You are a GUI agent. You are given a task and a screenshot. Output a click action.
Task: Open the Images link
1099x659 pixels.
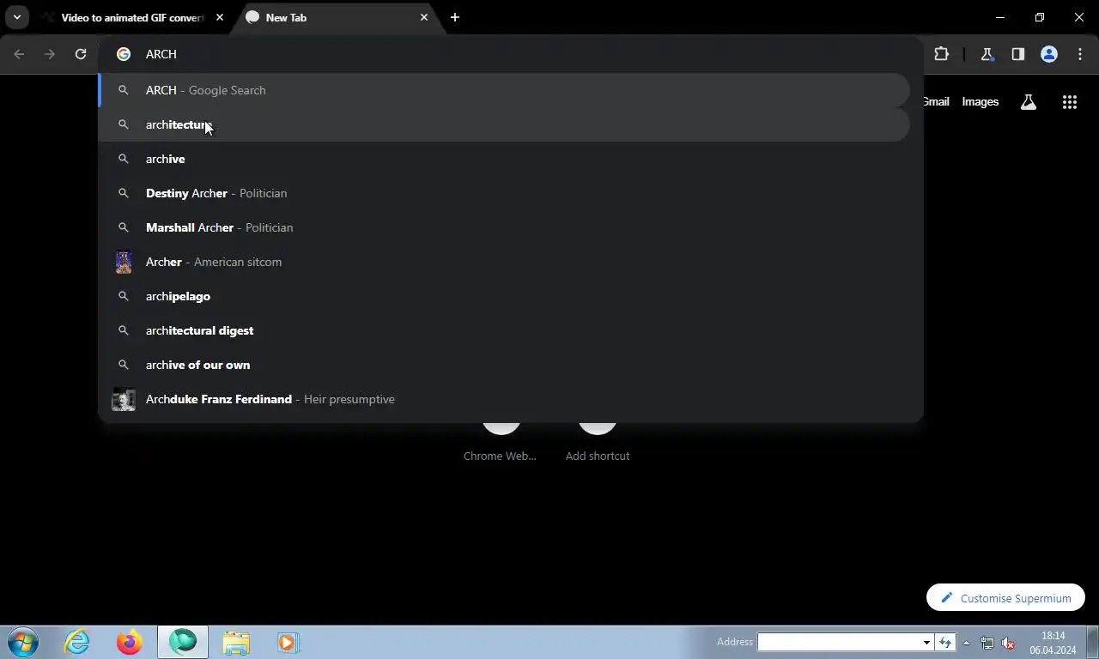[980, 101]
